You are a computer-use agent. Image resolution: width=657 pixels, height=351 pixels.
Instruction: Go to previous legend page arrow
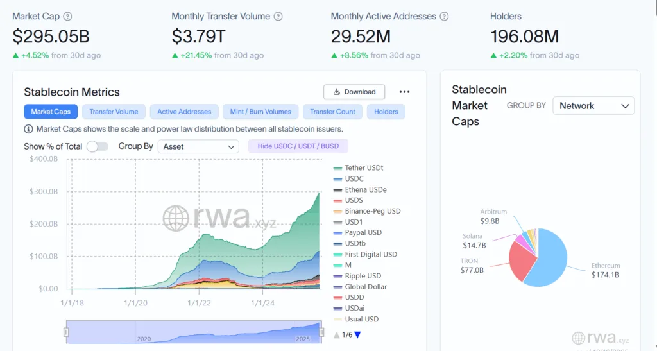(337, 334)
